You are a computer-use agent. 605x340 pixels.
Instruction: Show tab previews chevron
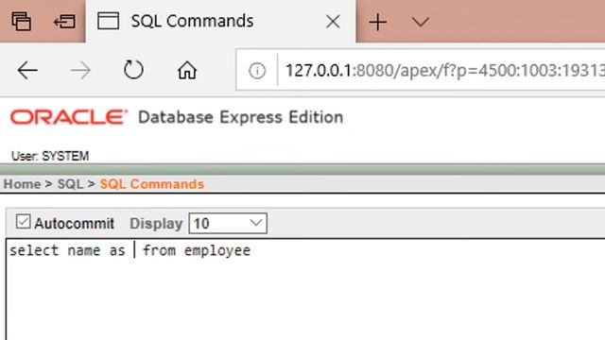420,22
